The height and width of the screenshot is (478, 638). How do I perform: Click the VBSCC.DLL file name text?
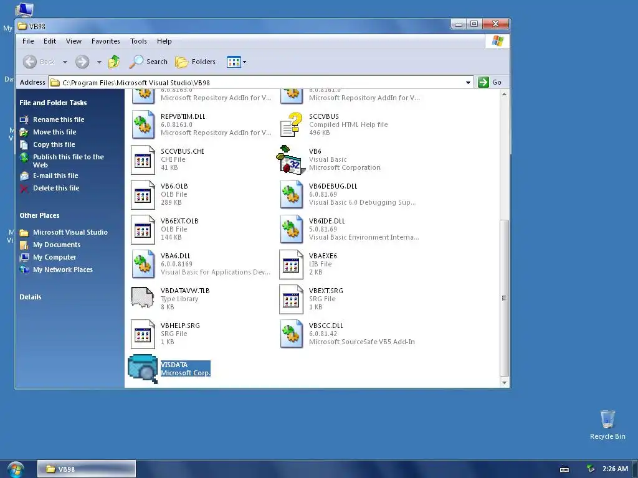[x=326, y=326]
